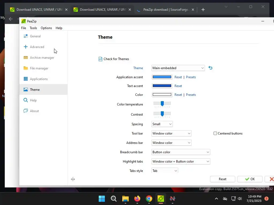
Task: Select Archive manager in sidebar
Action: pyautogui.click(x=43, y=58)
